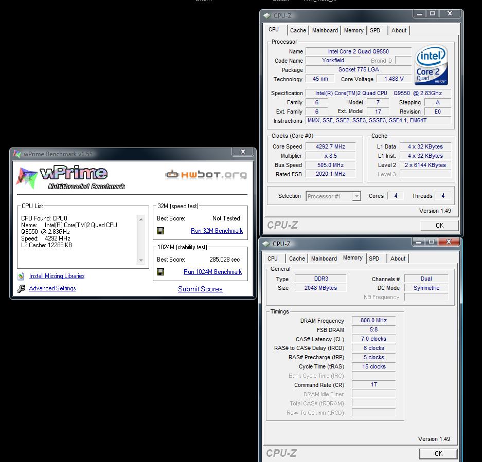Click the HWBOT.org logo
Viewport: 482px width, 462px height.
pyautogui.click(x=206, y=175)
